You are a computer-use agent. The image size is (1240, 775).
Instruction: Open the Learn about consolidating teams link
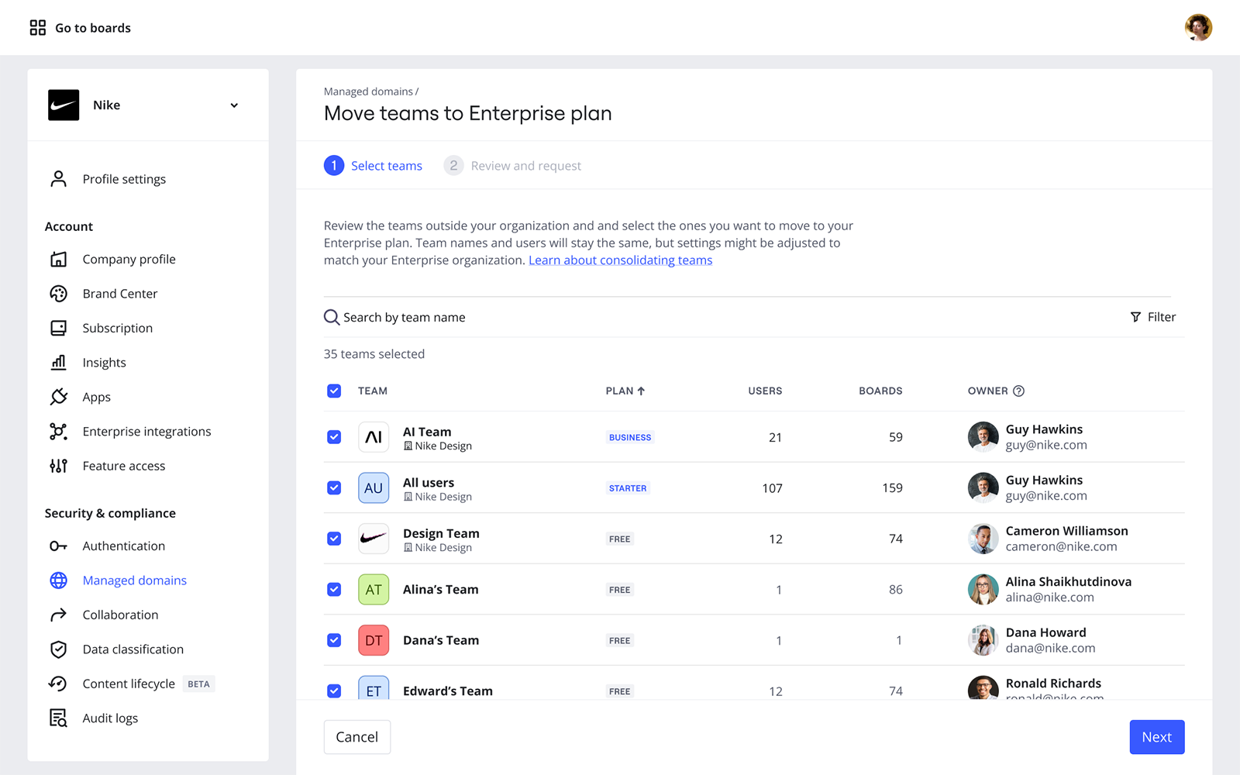[620, 260]
